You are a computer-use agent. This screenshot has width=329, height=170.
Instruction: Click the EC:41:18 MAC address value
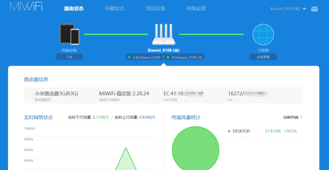tap(183, 94)
